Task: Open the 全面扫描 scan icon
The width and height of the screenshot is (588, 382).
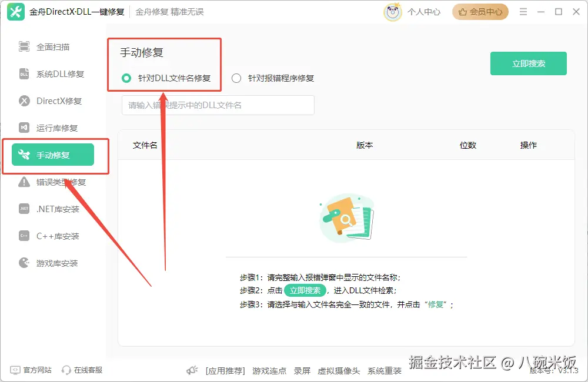Action: tap(24, 47)
